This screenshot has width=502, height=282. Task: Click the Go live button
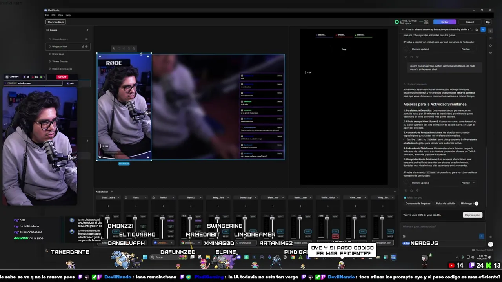point(444,22)
